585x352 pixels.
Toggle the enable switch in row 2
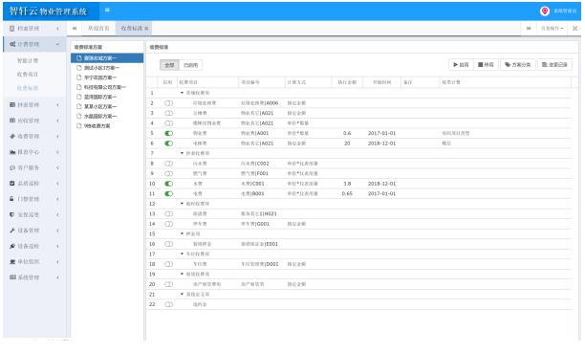click(x=168, y=103)
